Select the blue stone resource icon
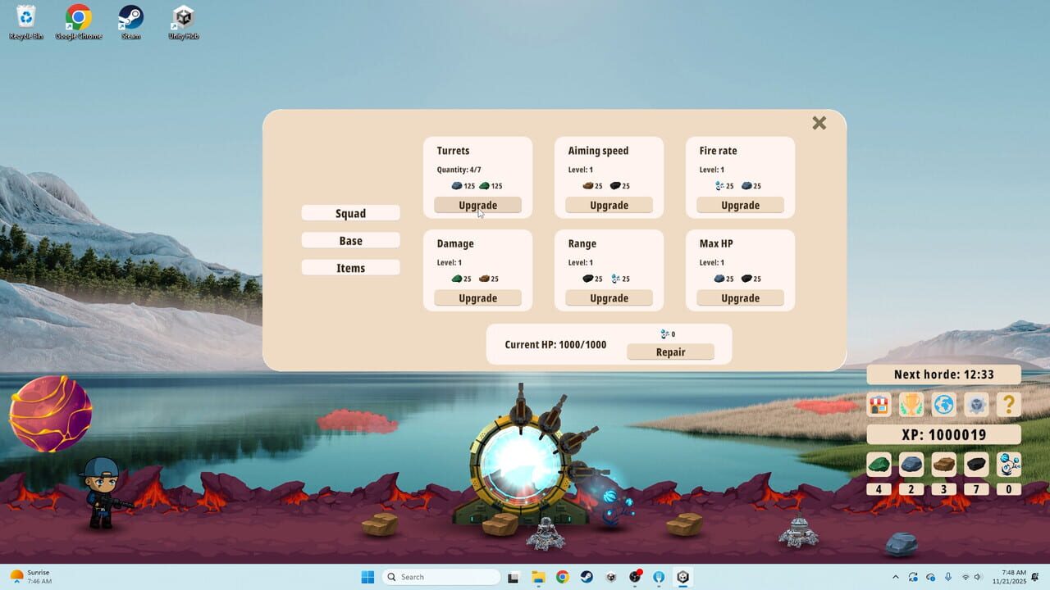Viewport: 1050px width, 590px height. 911,464
